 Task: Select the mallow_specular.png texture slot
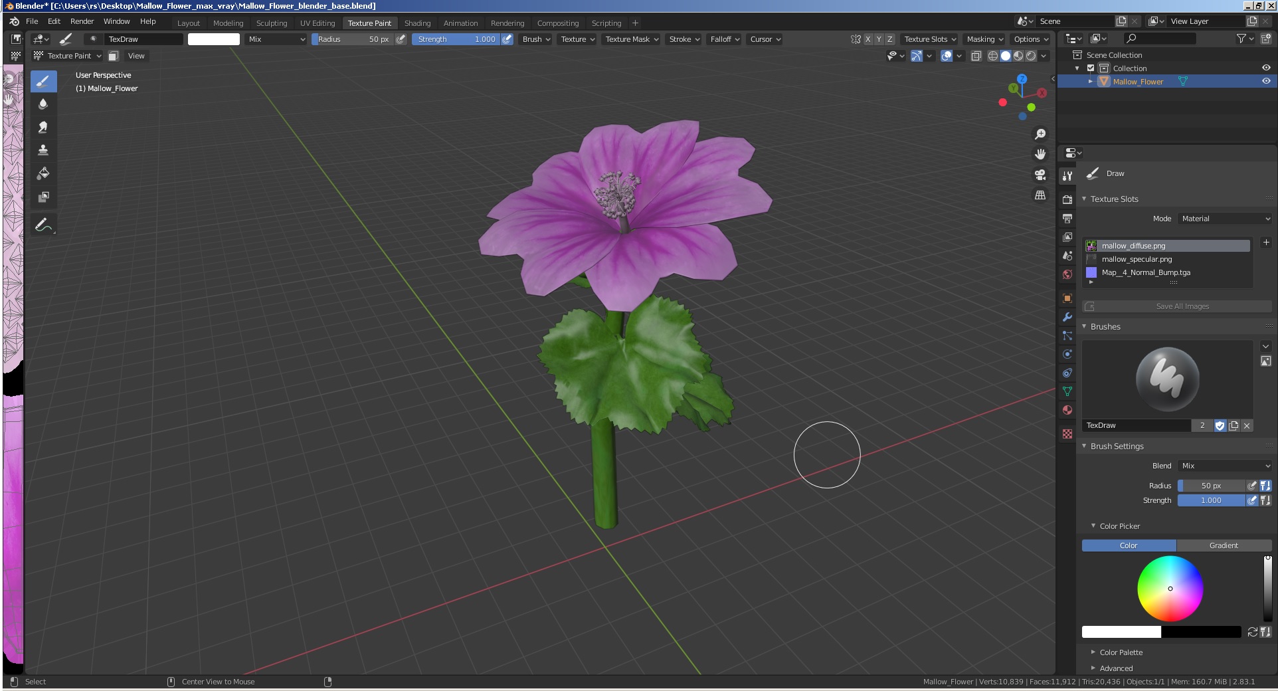click(1167, 259)
